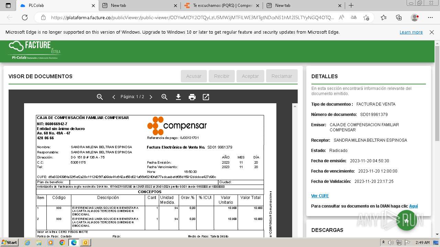Viewport: 440px width, 247px height.
Task: Dismiss the Edge unsupported notification bar
Action: pyautogui.click(x=432, y=32)
